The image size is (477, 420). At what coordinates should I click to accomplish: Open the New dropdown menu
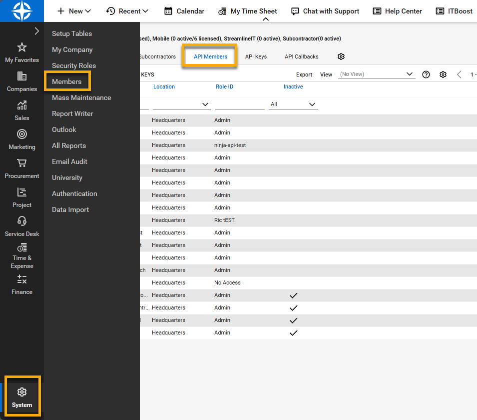(74, 11)
